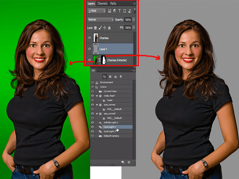Open the Opacity slider dropdown arrow
The height and width of the screenshot is (179, 239).
pyautogui.click(x=134, y=20)
